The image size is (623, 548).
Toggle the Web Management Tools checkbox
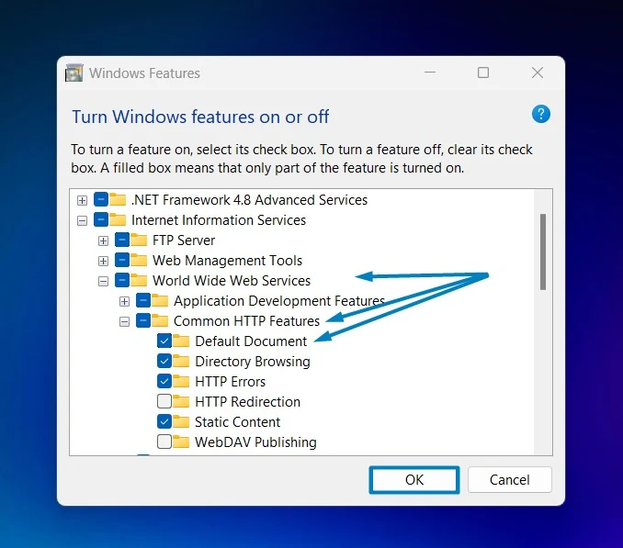[122, 260]
